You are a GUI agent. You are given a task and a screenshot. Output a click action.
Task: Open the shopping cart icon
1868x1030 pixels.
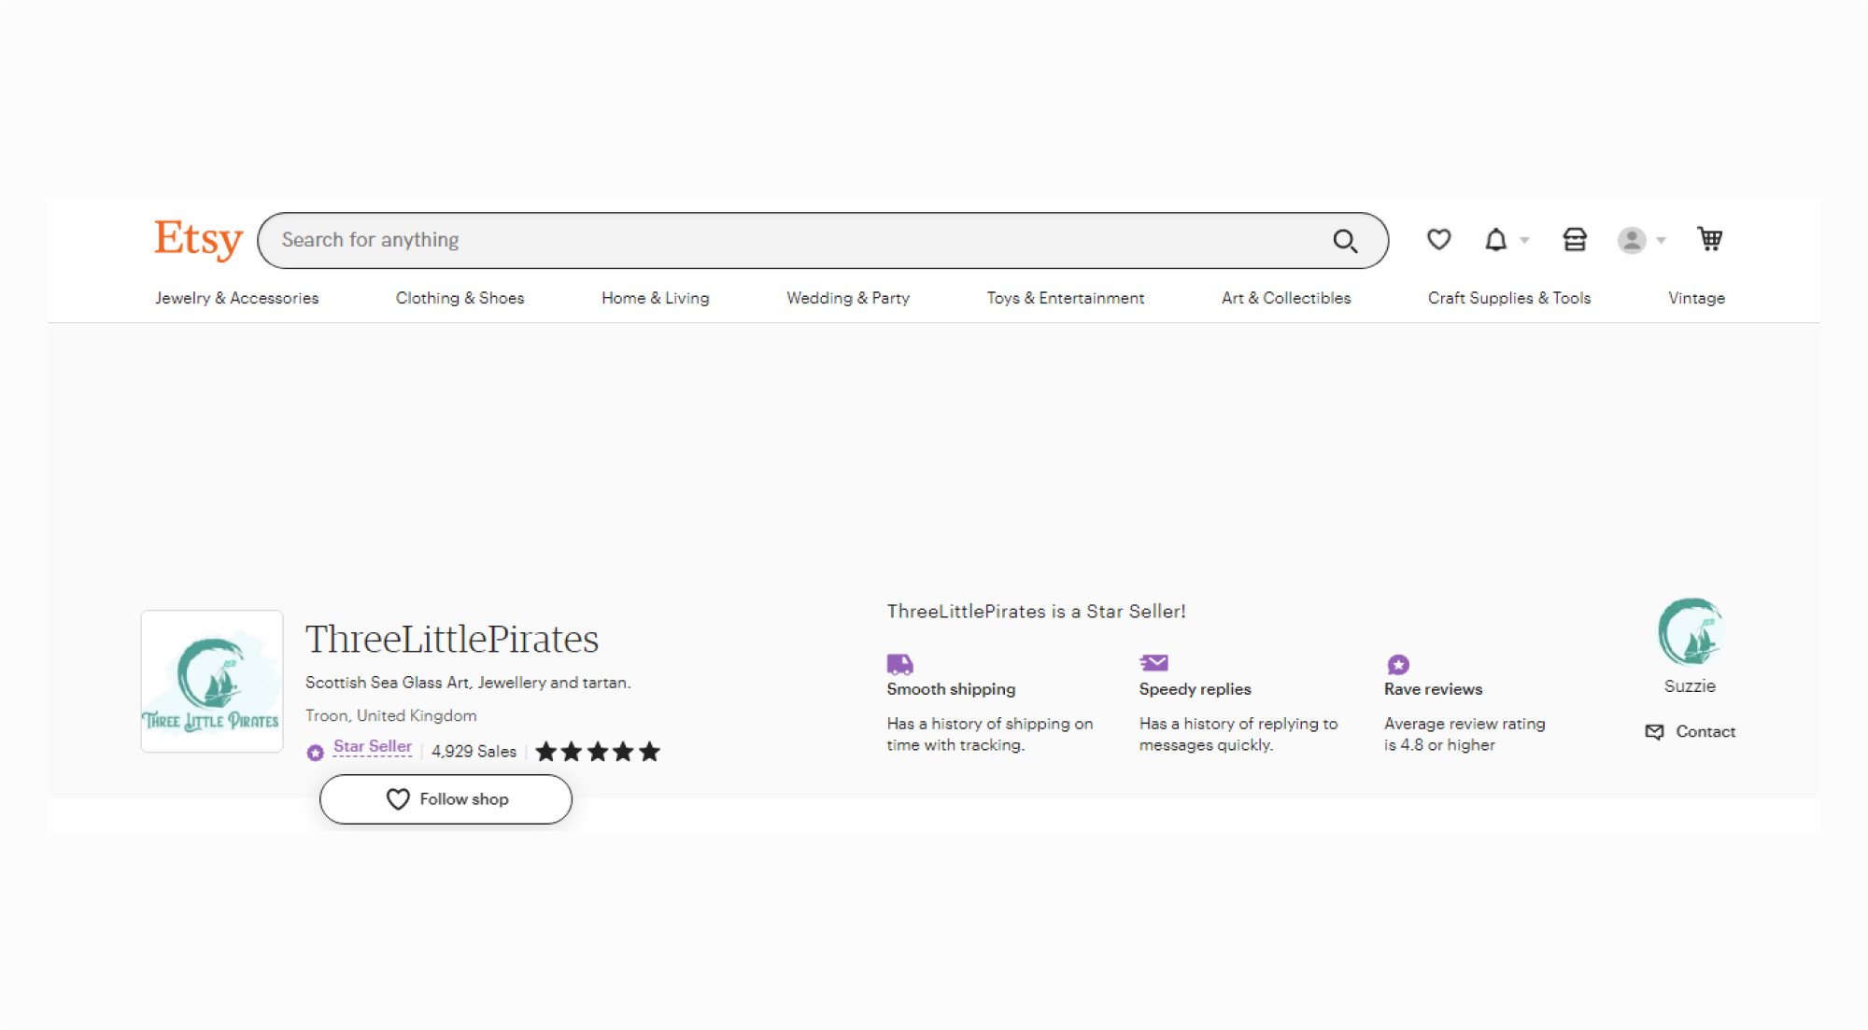click(x=1709, y=239)
